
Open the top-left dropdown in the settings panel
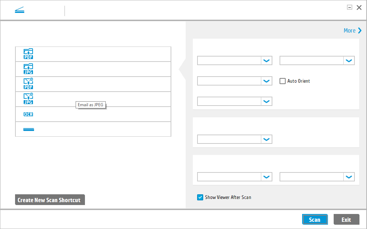[234, 60]
